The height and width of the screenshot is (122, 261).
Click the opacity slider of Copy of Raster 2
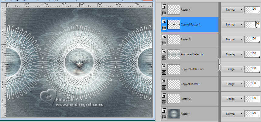coord(252,84)
